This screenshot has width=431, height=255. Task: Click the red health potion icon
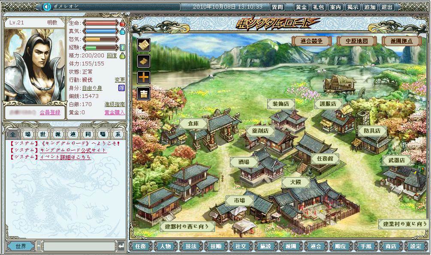coord(122,23)
